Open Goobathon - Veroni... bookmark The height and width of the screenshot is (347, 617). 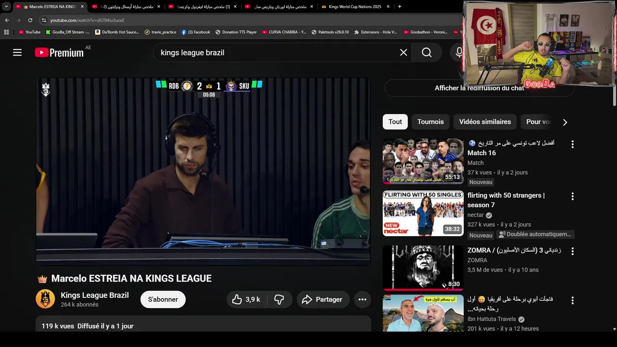pyautogui.click(x=425, y=32)
